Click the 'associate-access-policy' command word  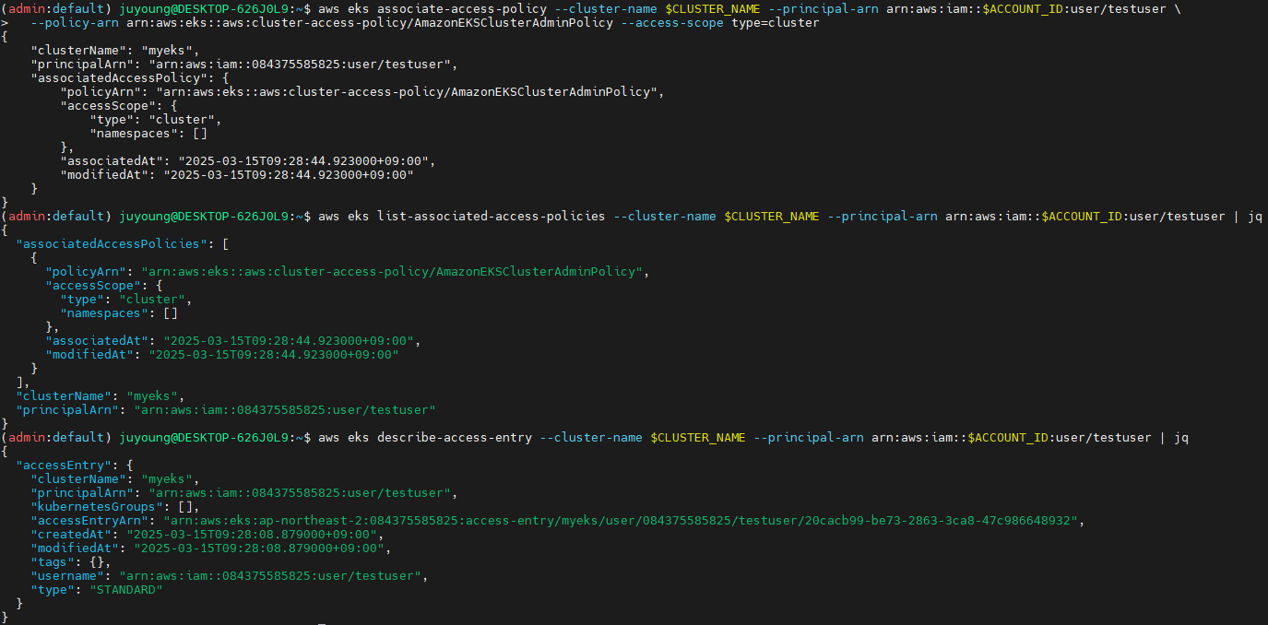point(461,8)
